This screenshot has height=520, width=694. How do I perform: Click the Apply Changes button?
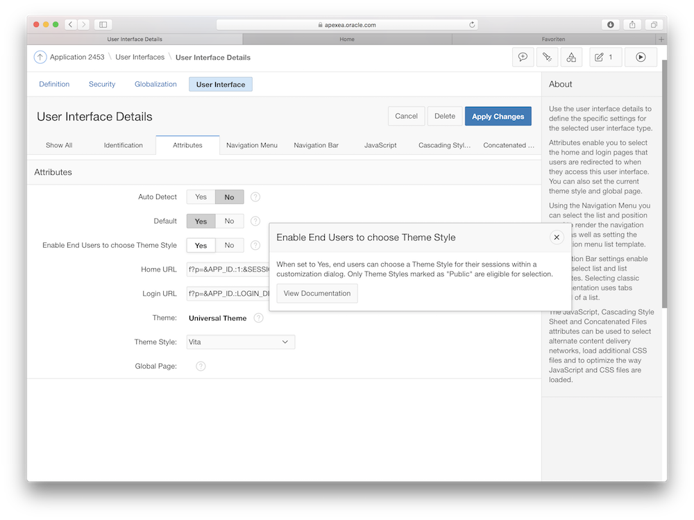pos(498,116)
